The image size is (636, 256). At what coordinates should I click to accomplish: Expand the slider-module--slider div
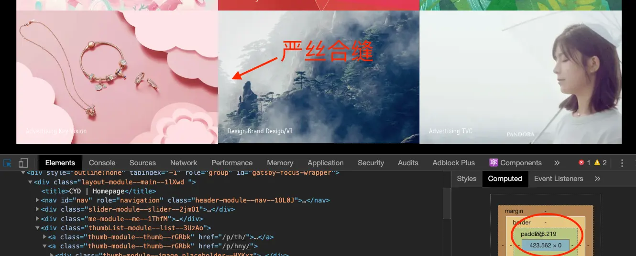38,209
